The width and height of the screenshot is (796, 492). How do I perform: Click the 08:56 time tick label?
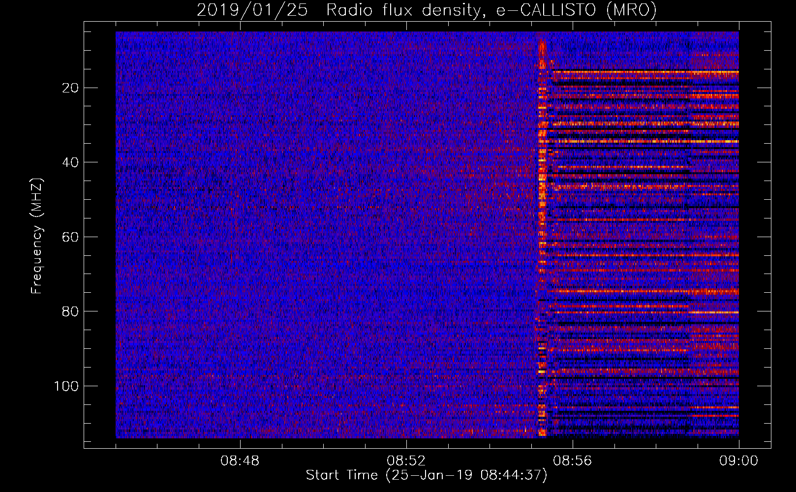573,461
